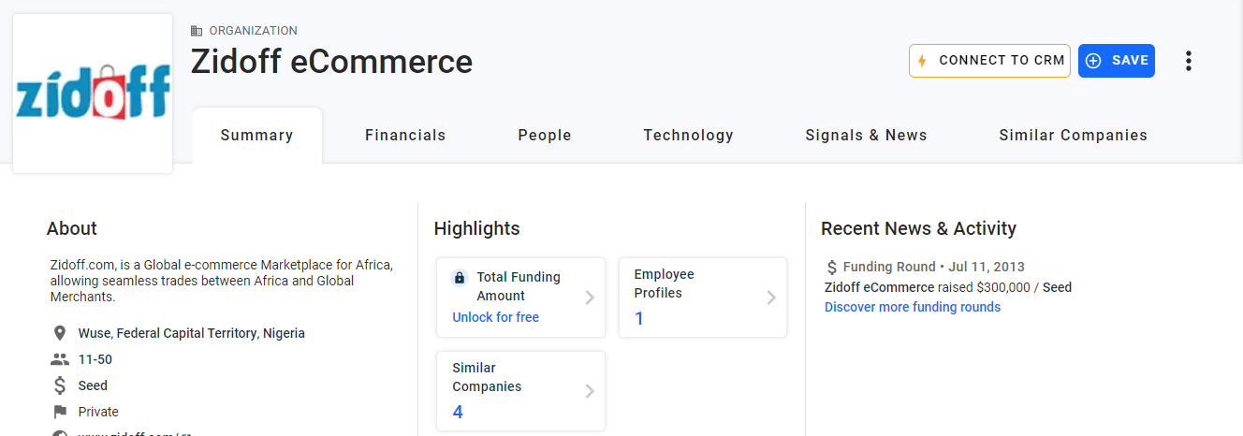Click the plus circle icon in Save

1093,61
